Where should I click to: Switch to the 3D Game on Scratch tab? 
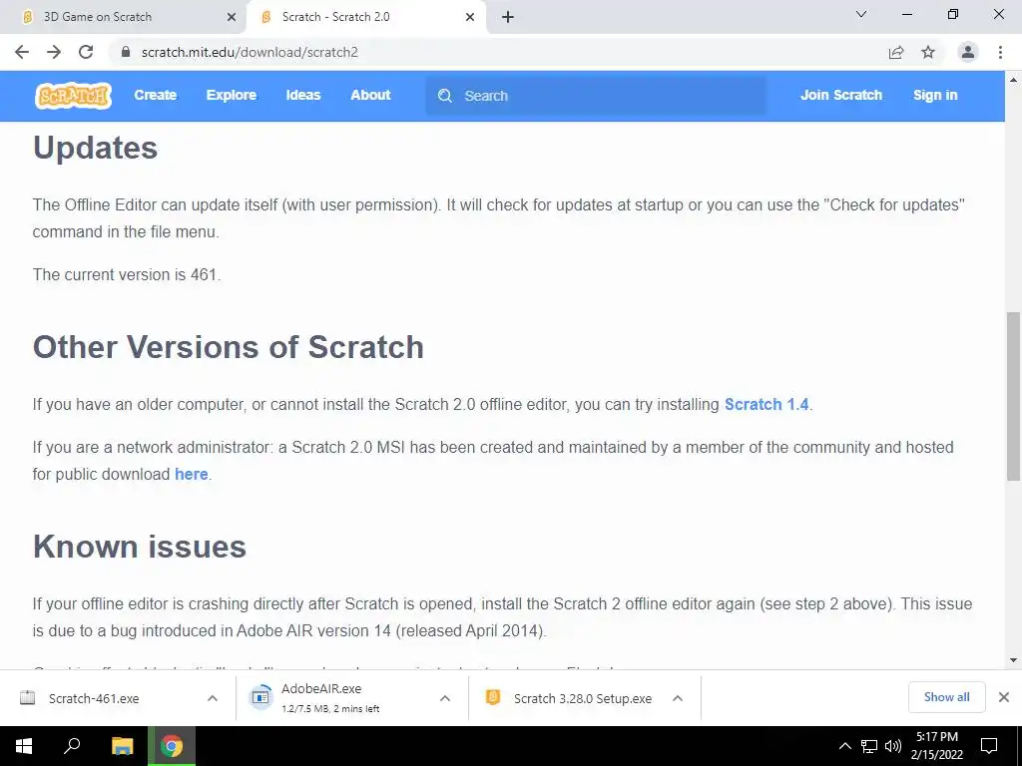pyautogui.click(x=123, y=17)
